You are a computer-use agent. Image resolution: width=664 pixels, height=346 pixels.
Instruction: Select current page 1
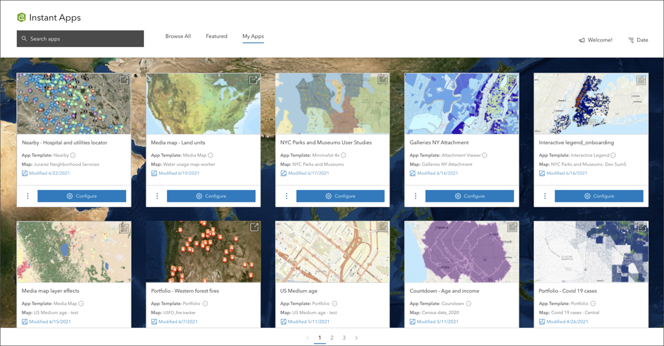click(319, 338)
